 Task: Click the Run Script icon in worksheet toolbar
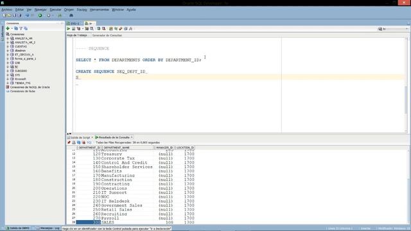pyautogui.click(x=74, y=29)
